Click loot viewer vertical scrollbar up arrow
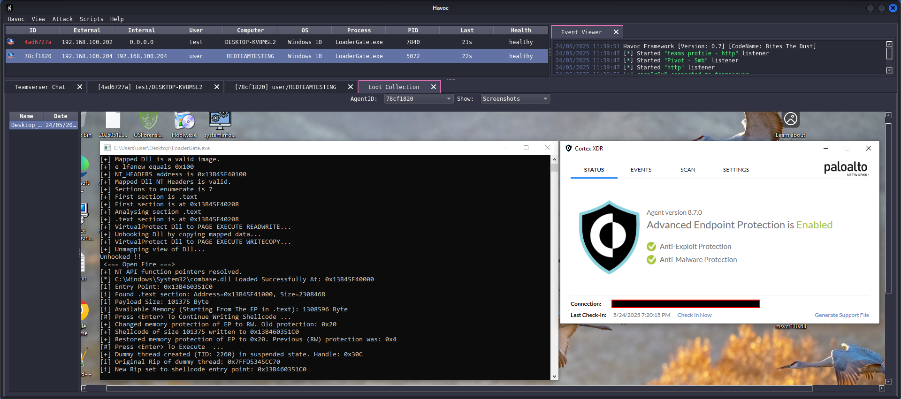This screenshot has height=399, width=901. coord(888,115)
